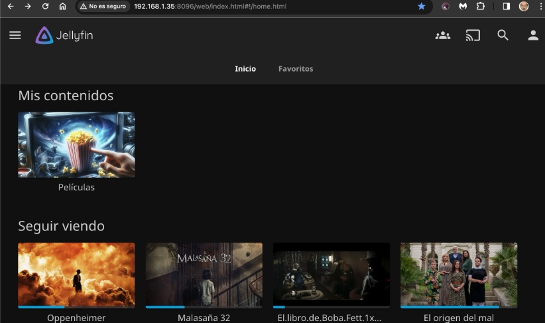Open the Jellyfin hamburger menu
Image resolution: width=545 pixels, height=323 pixels.
click(15, 35)
